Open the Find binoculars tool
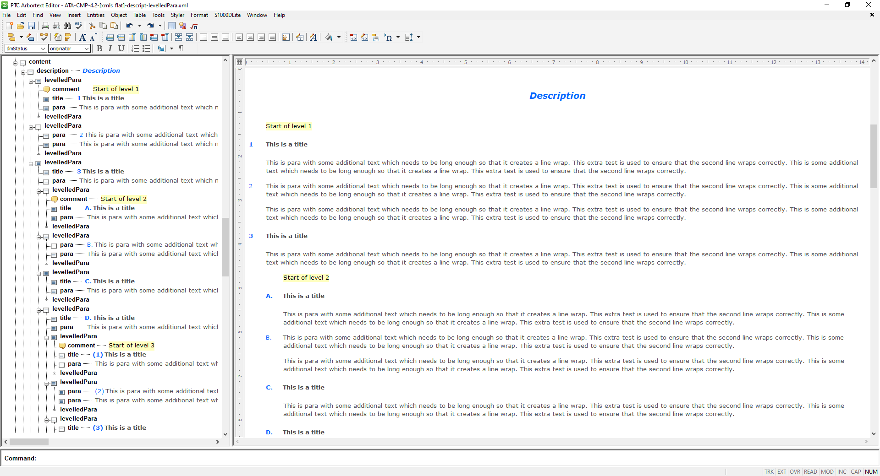 tap(68, 26)
